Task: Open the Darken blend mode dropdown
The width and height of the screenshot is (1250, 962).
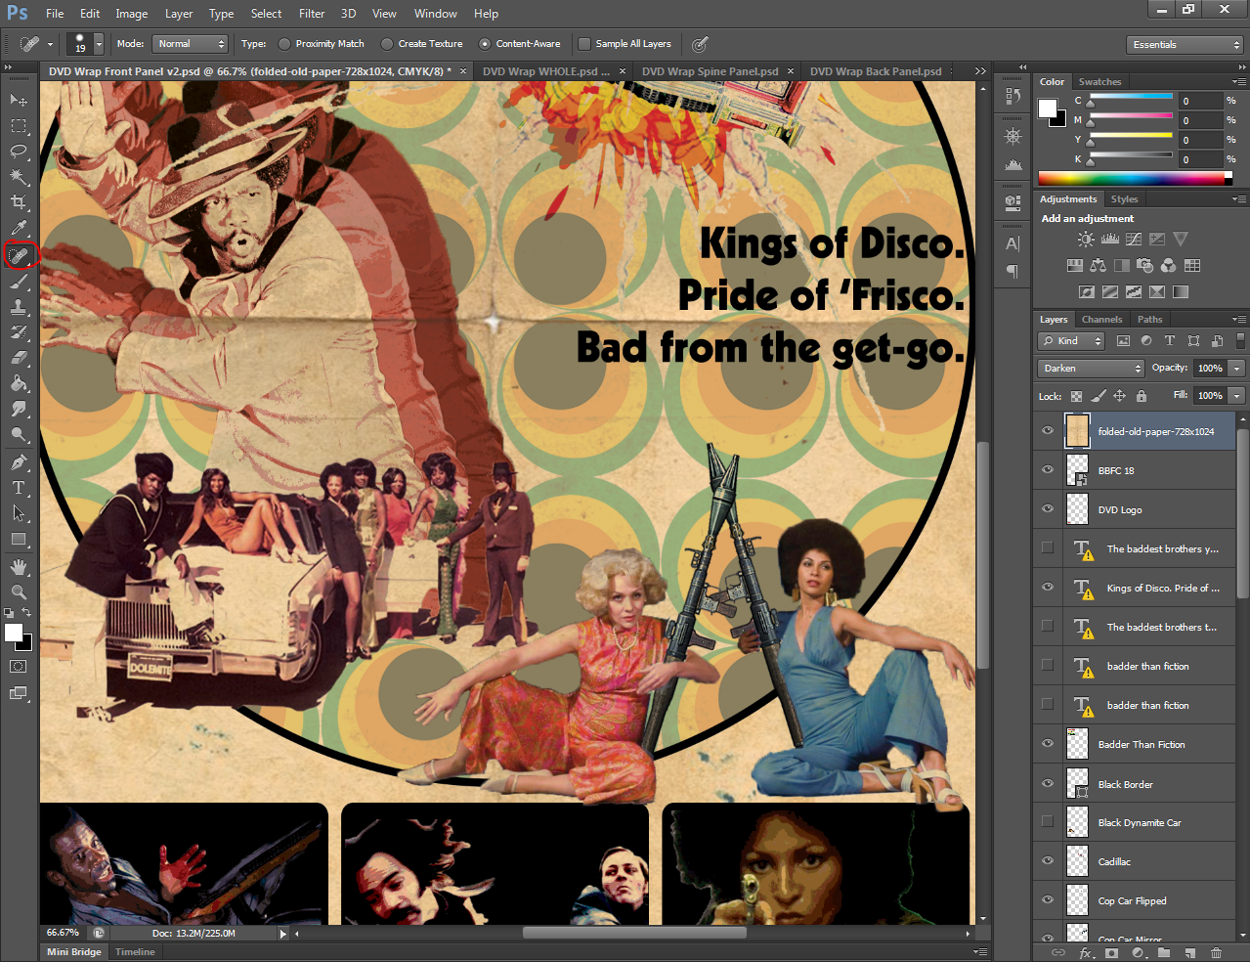Action: point(1091,369)
